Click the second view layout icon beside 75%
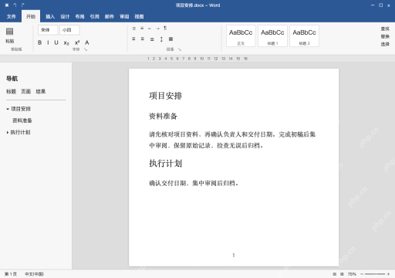 pyautogui.click(x=342, y=274)
